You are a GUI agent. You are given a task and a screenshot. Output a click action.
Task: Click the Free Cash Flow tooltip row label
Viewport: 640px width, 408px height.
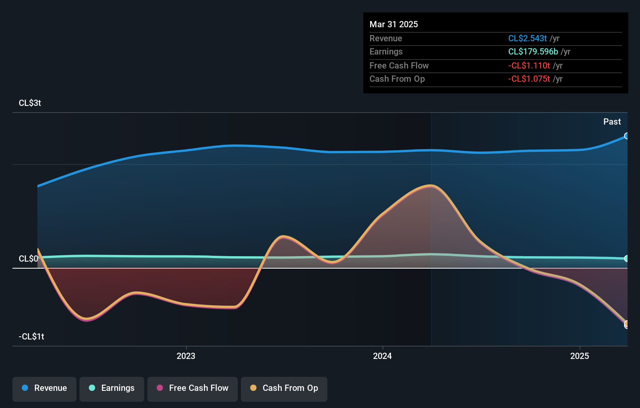[x=399, y=65]
